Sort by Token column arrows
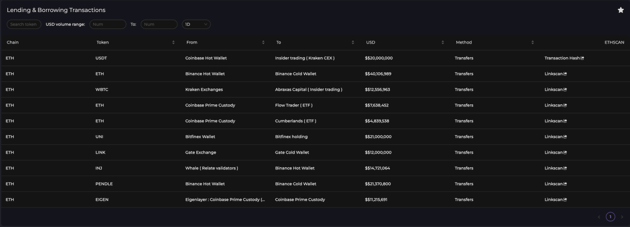Viewport: 630px width, 227px height. click(x=173, y=42)
